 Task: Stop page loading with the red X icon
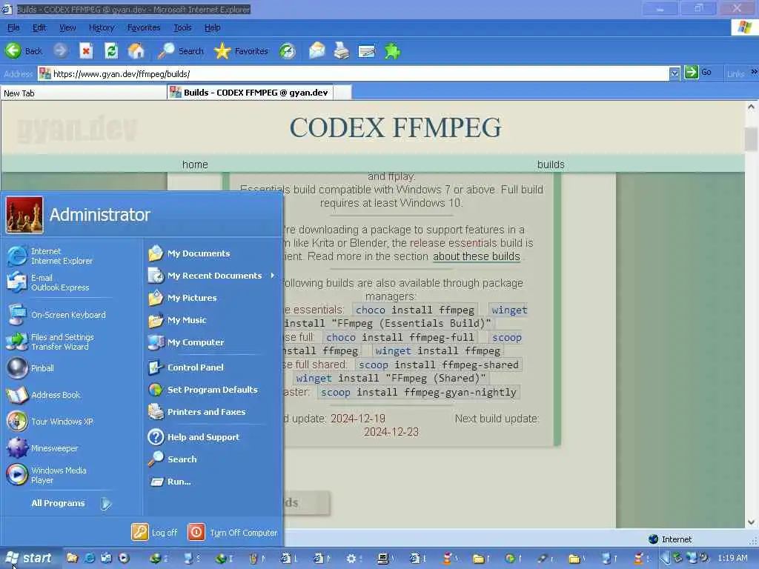click(86, 51)
